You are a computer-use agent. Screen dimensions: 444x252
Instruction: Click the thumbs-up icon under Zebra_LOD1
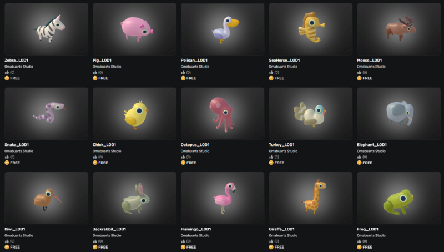pyautogui.click(x=7, y=73)
